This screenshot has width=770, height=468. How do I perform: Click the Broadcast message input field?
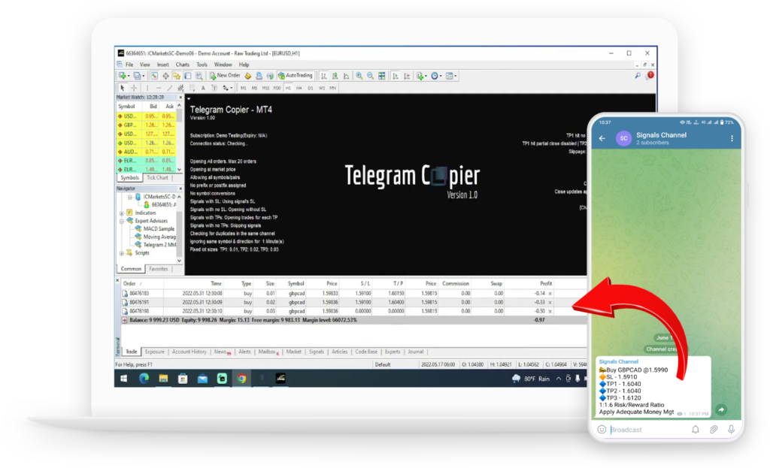(x=647, y=430)
